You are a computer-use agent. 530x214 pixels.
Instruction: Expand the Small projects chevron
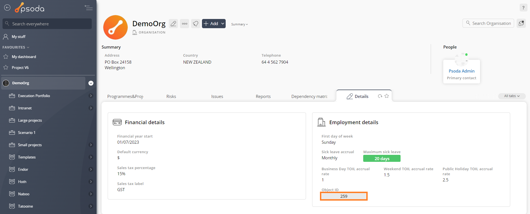point(91,145)
